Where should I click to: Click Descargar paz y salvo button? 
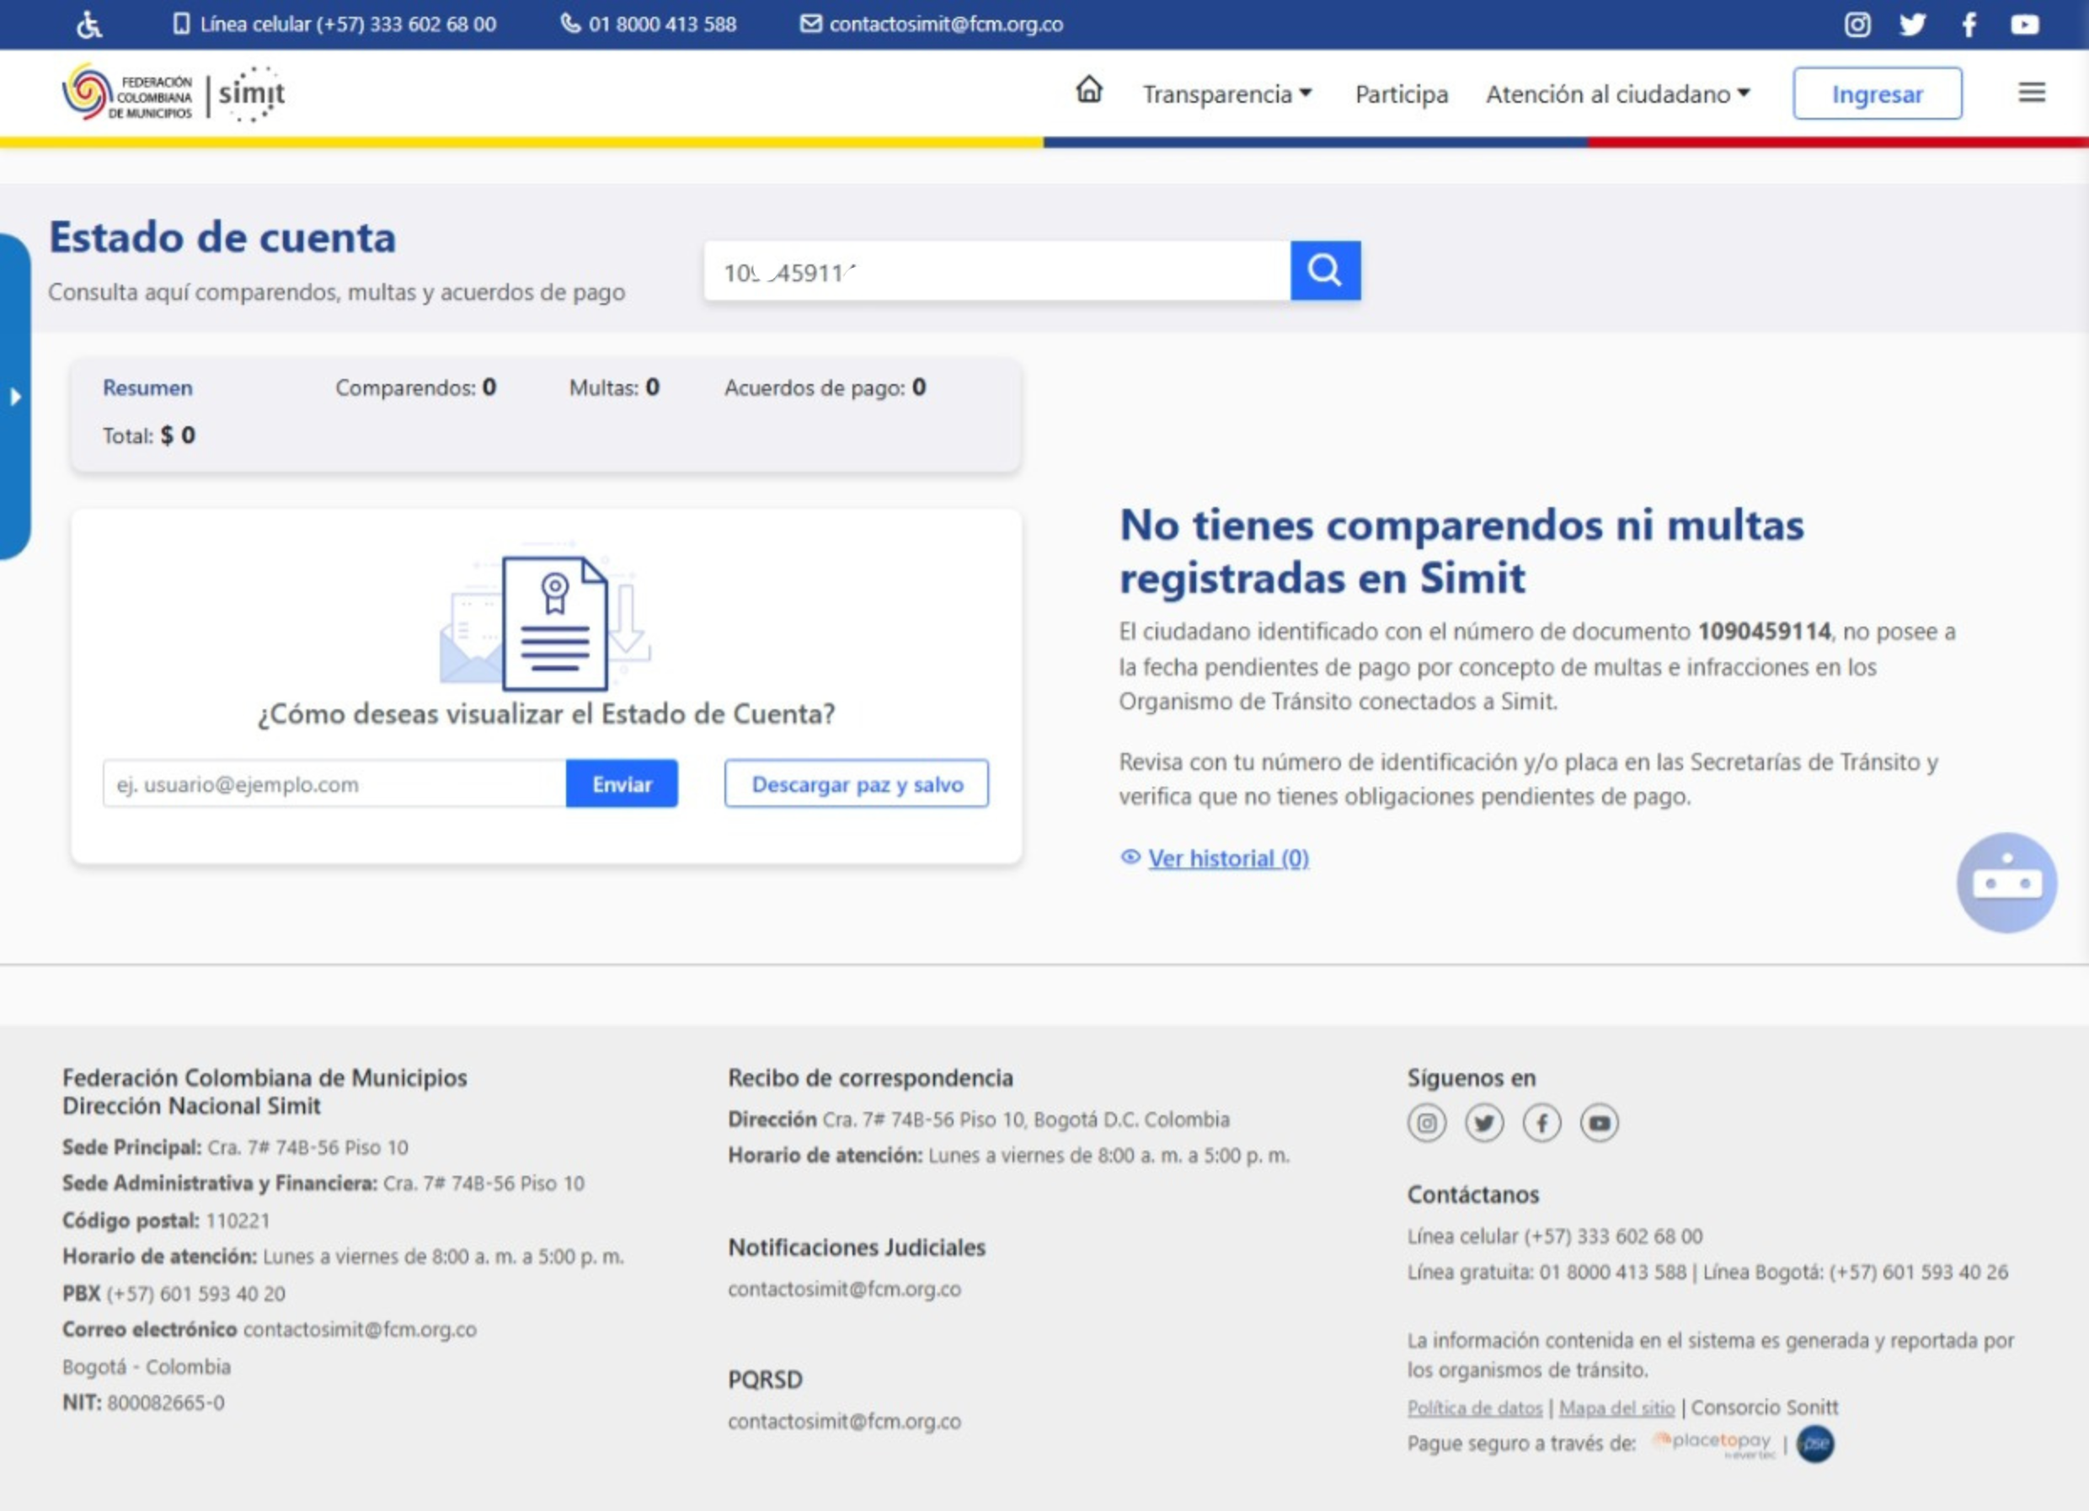(856, 783)
